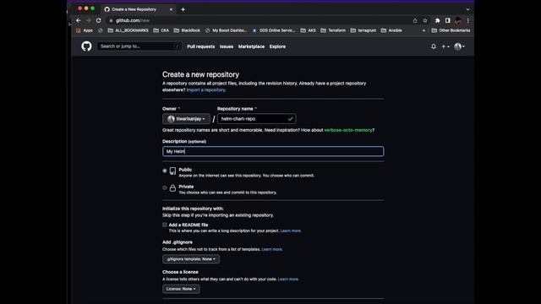Select the Create a New Repository tab

click(138, 9)
